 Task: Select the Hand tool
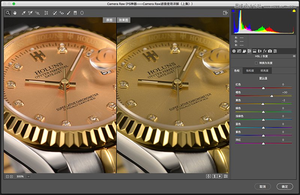click(x=15, y=13)
